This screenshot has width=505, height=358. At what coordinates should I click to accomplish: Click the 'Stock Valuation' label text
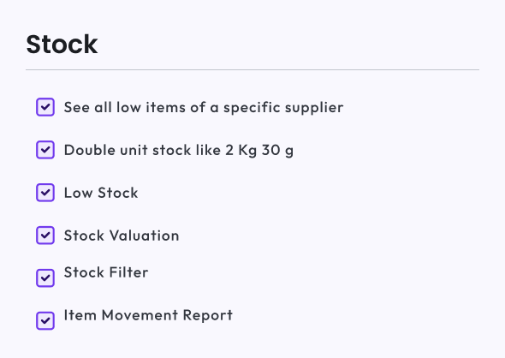coord(122,236)
